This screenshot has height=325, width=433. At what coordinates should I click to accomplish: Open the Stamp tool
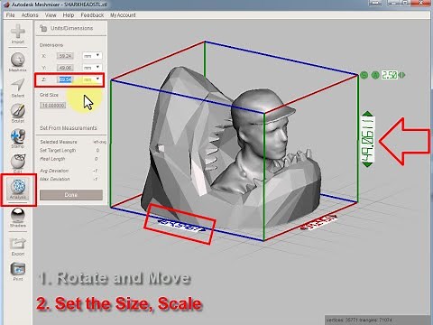tap(18, 138)
